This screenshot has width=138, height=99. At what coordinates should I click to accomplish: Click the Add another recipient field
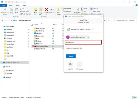click(x=83, y=42)
